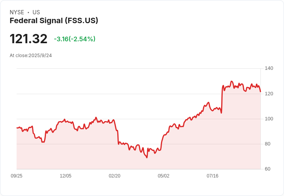The width and height of the screenshot is (284, 196).
Task: Click the 80 label on the price axis
Action: pyautogui.click(x=267, y=144)
